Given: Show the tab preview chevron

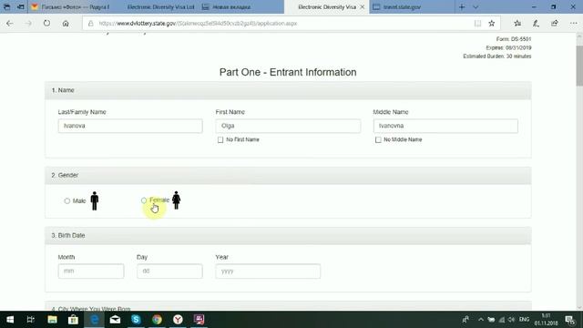Looking at the screenshot, I should pos(476,6).
